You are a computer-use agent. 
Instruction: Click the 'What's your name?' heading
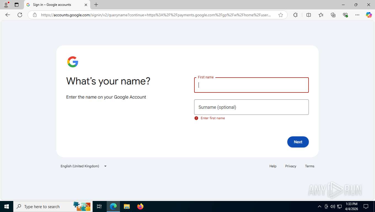(108, 81)
